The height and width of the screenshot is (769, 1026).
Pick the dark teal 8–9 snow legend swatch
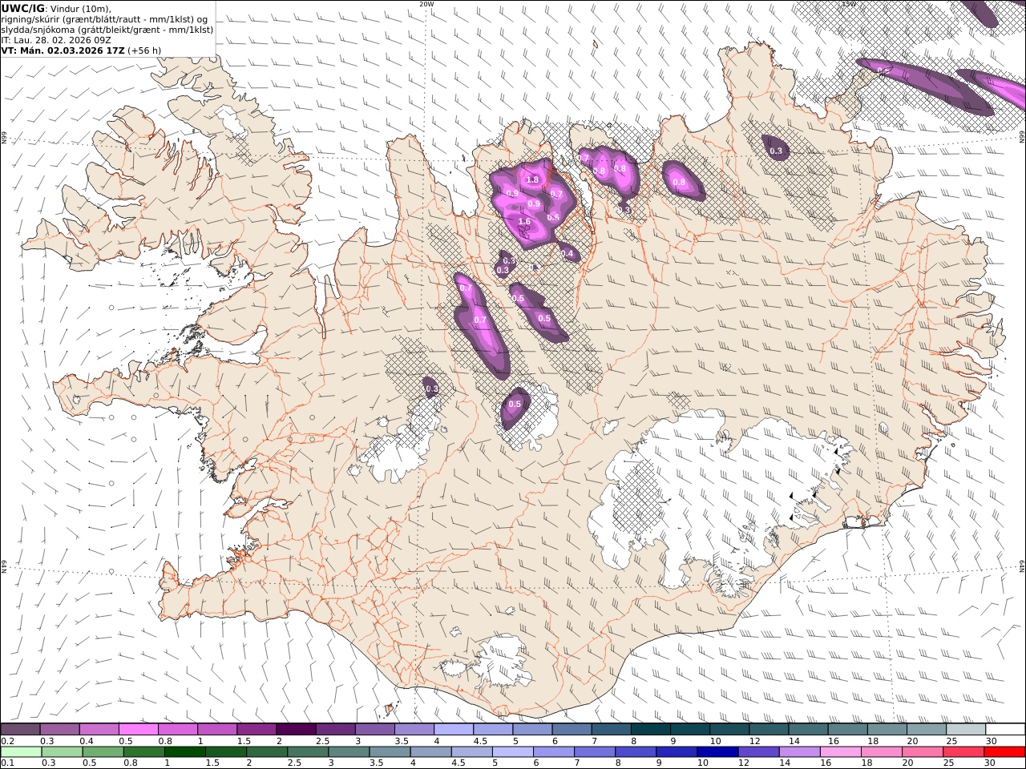pos(651,729)
